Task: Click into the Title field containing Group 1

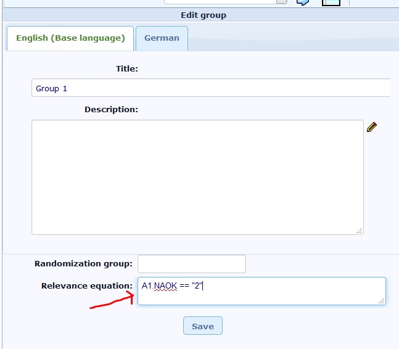Action: tap(211, 88)
